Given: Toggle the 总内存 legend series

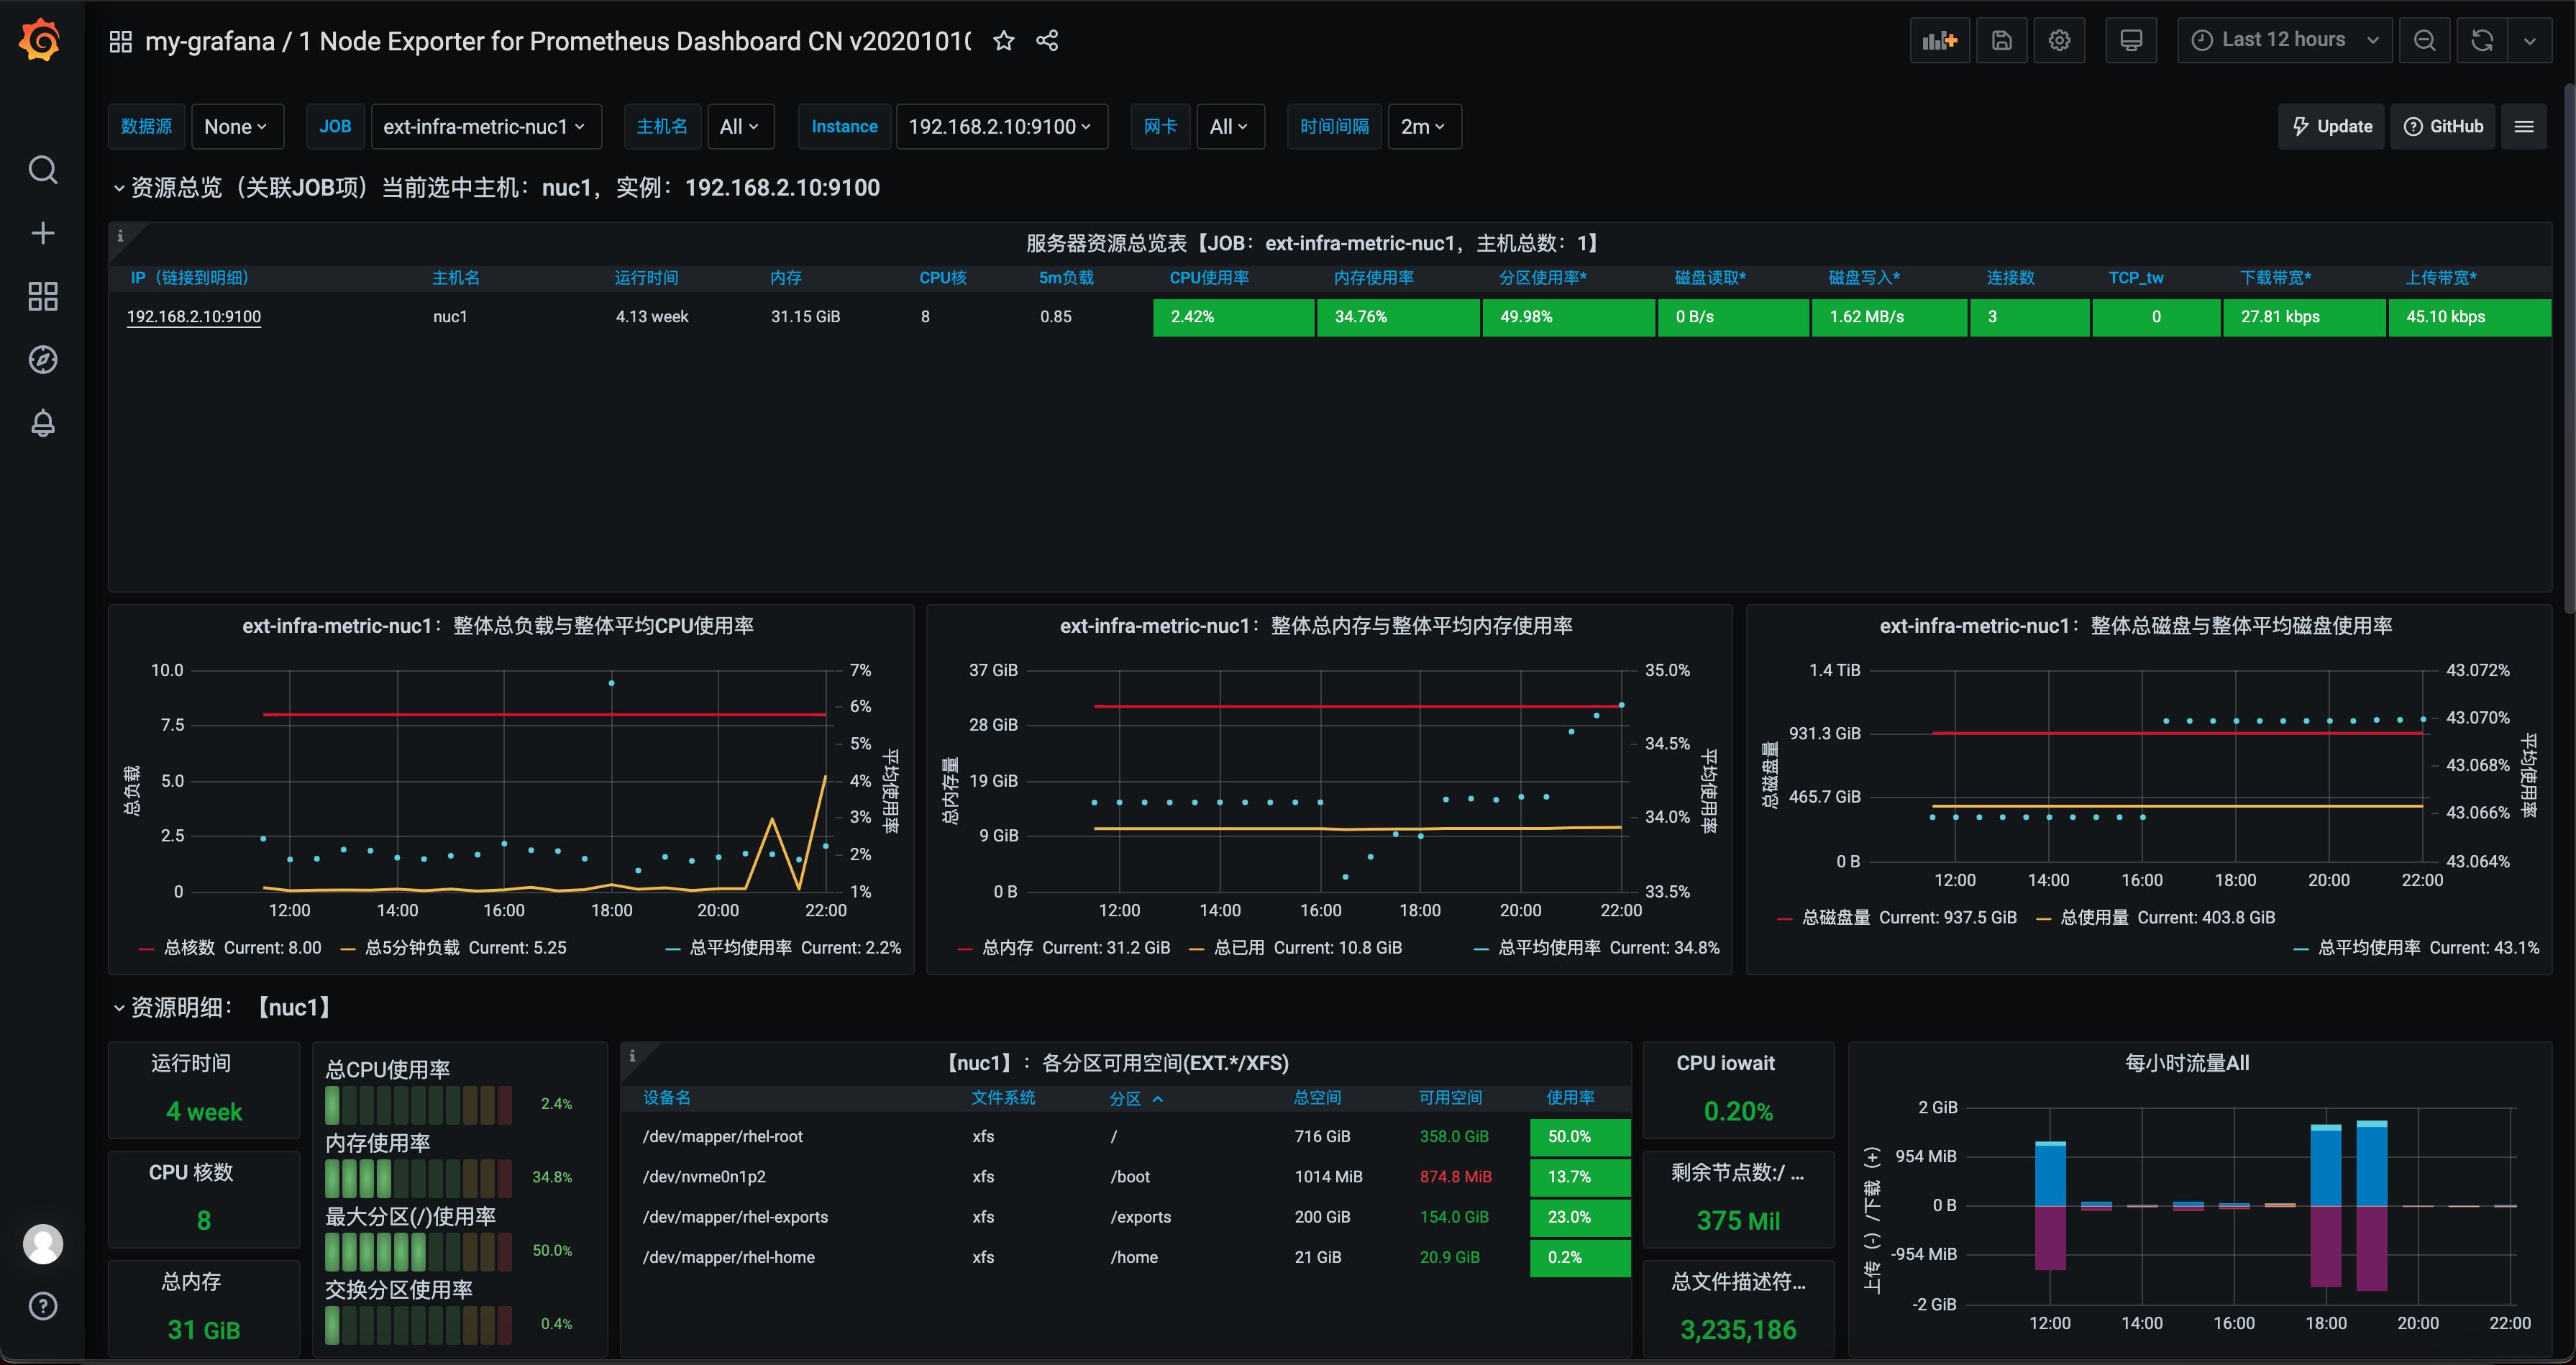Looking at the screenshot, I should pyautogui.click(x=1007, y=948).
